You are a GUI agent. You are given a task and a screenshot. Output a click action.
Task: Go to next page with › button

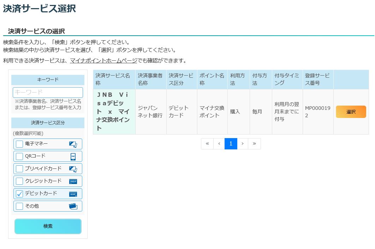click(243, 143)
